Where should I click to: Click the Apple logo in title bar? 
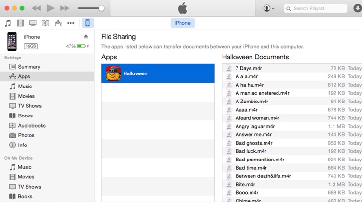click(182, 8)
